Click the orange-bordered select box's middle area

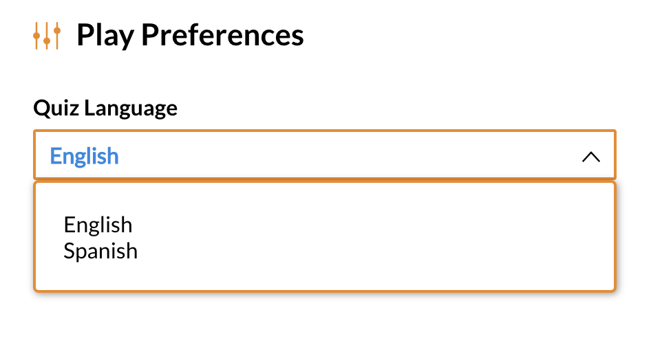pyautogui.click(x=325, y=155)
